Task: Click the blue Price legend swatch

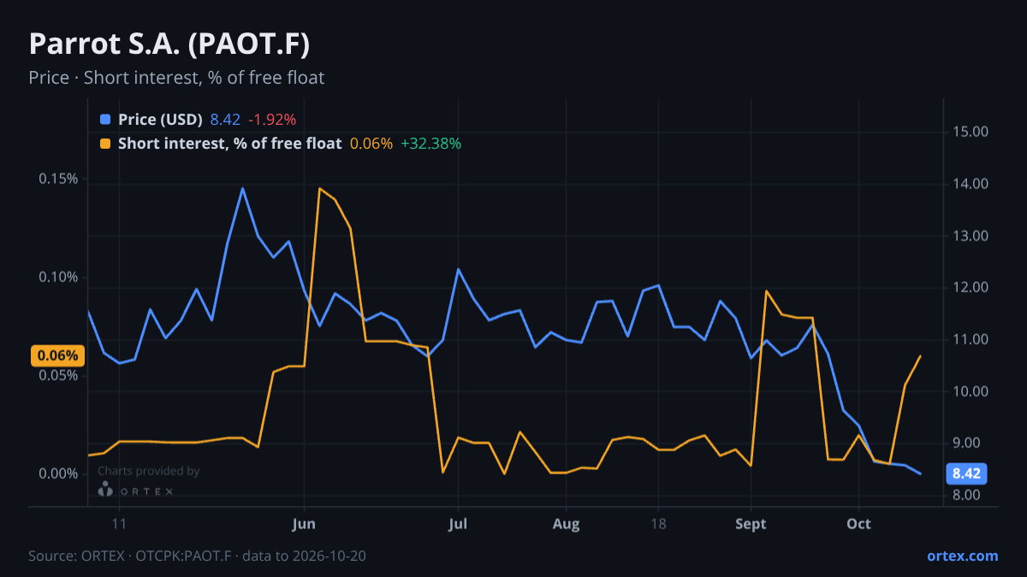Action: (105, 120)
